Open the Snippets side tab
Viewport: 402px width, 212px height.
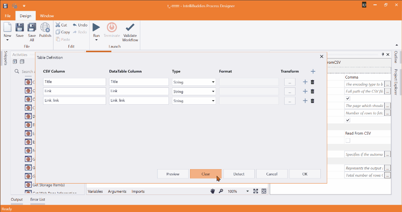pos(6,58)
